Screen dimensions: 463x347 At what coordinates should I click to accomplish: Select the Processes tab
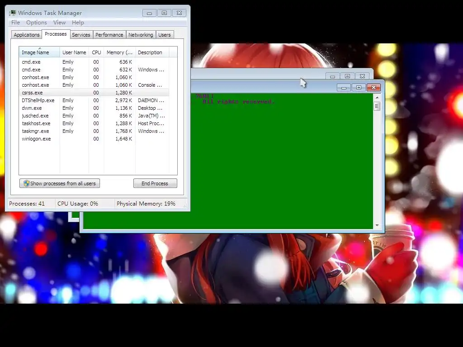56,34
